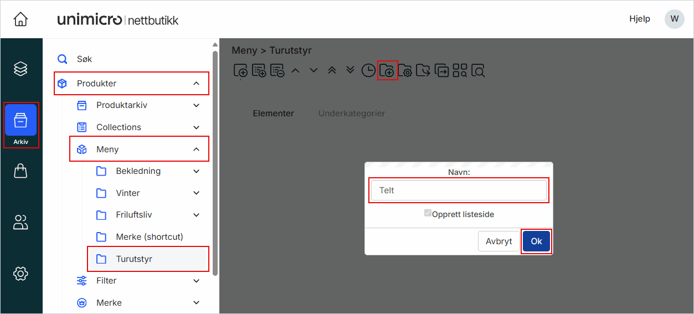Select the Turutstyr folder in tree
Viewport: 694px width, 314px height.
pos(134,259)
